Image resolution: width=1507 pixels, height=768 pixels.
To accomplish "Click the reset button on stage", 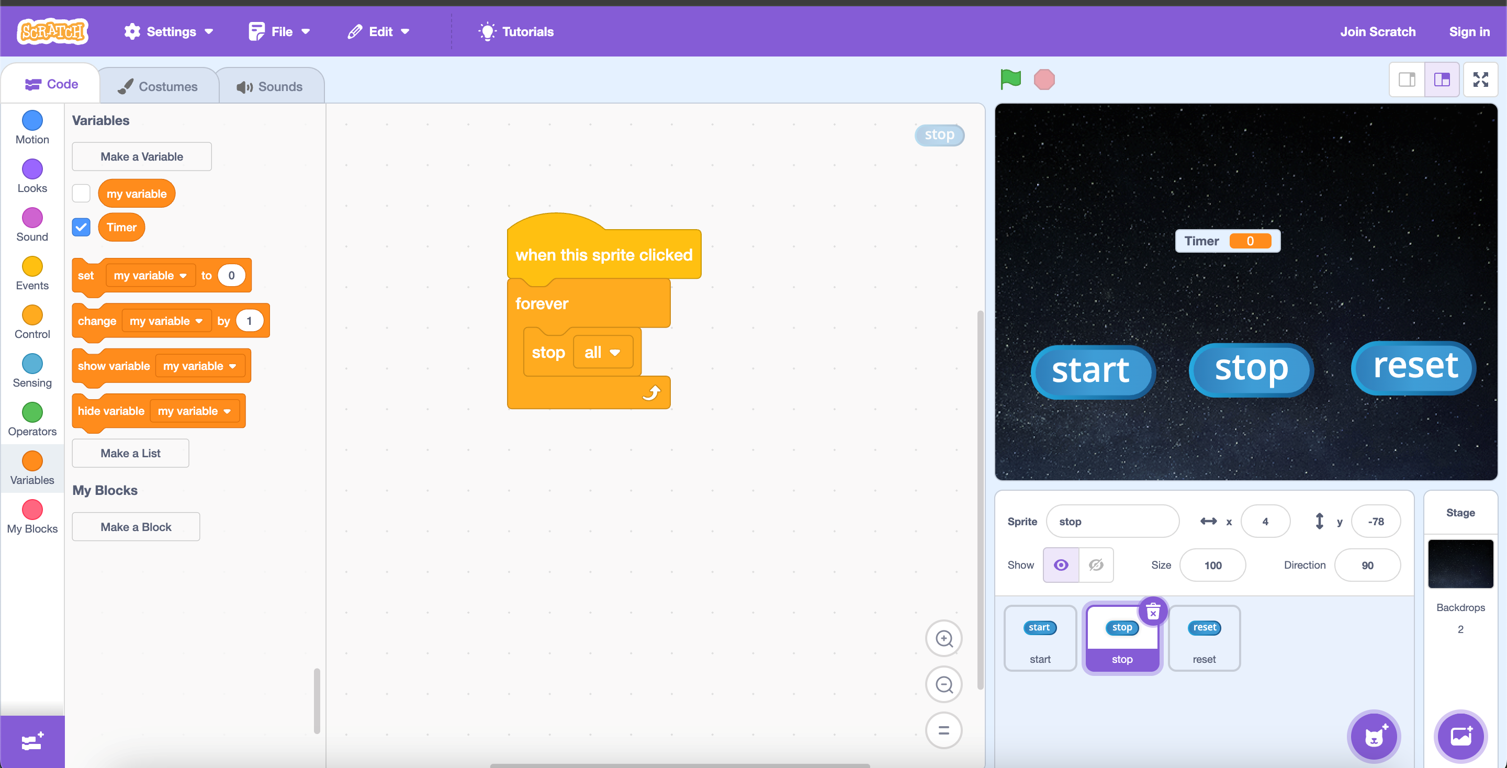I will coord(1414,367).
